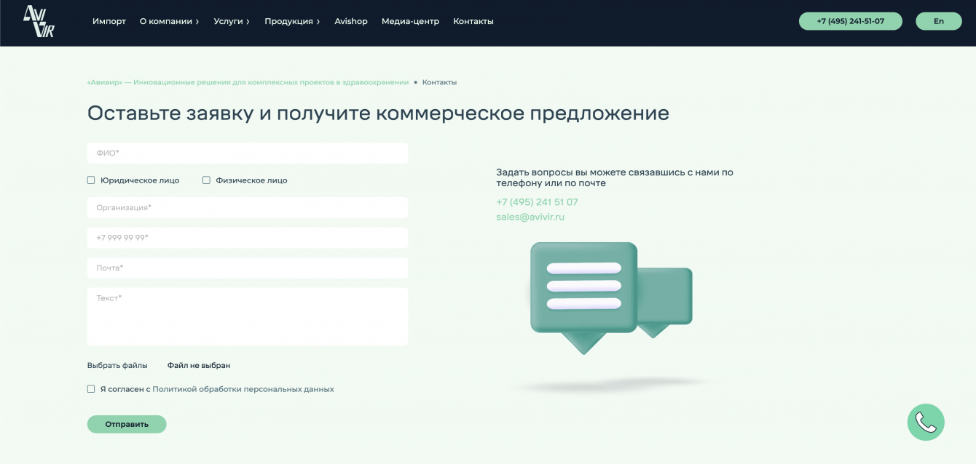Screen dimensions: 976x464
Task: Click the +7 (495) 241 51 07 contact link
Action: pos(537,202)
